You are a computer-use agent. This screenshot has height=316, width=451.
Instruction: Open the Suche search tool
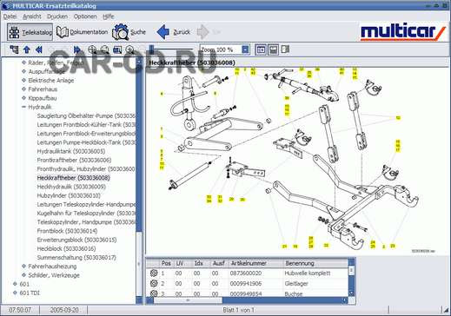(x=129, y=32)
